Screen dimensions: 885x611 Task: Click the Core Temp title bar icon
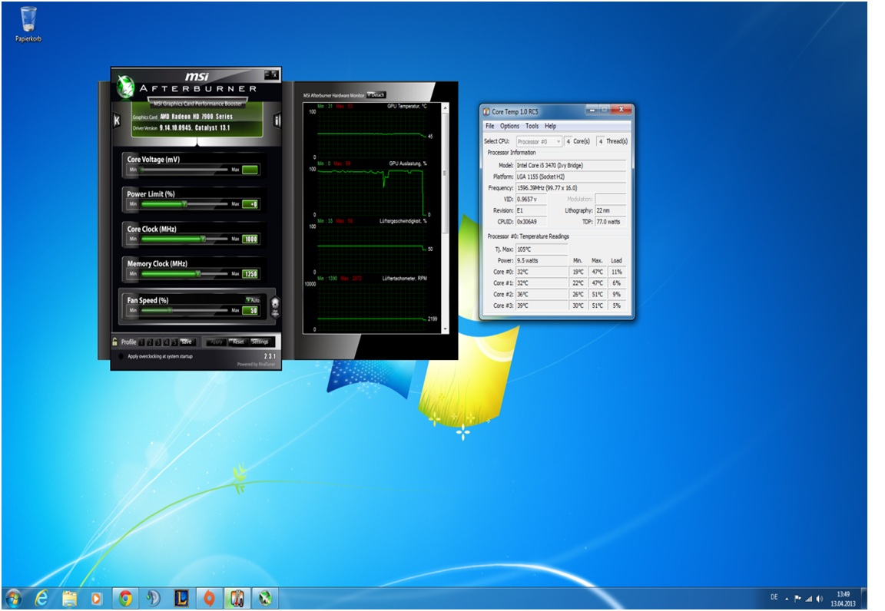[486, 112]
